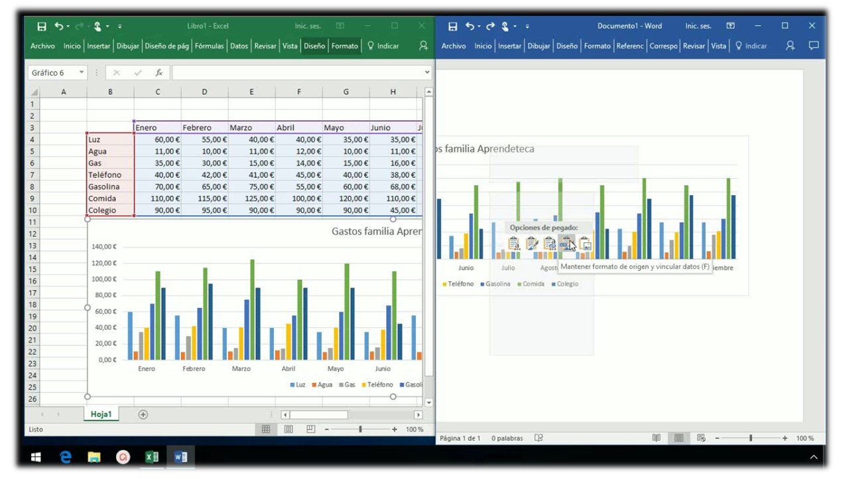Open the Archivo menu in Excel
849x478 pixels.
click(x=42, y=46)
